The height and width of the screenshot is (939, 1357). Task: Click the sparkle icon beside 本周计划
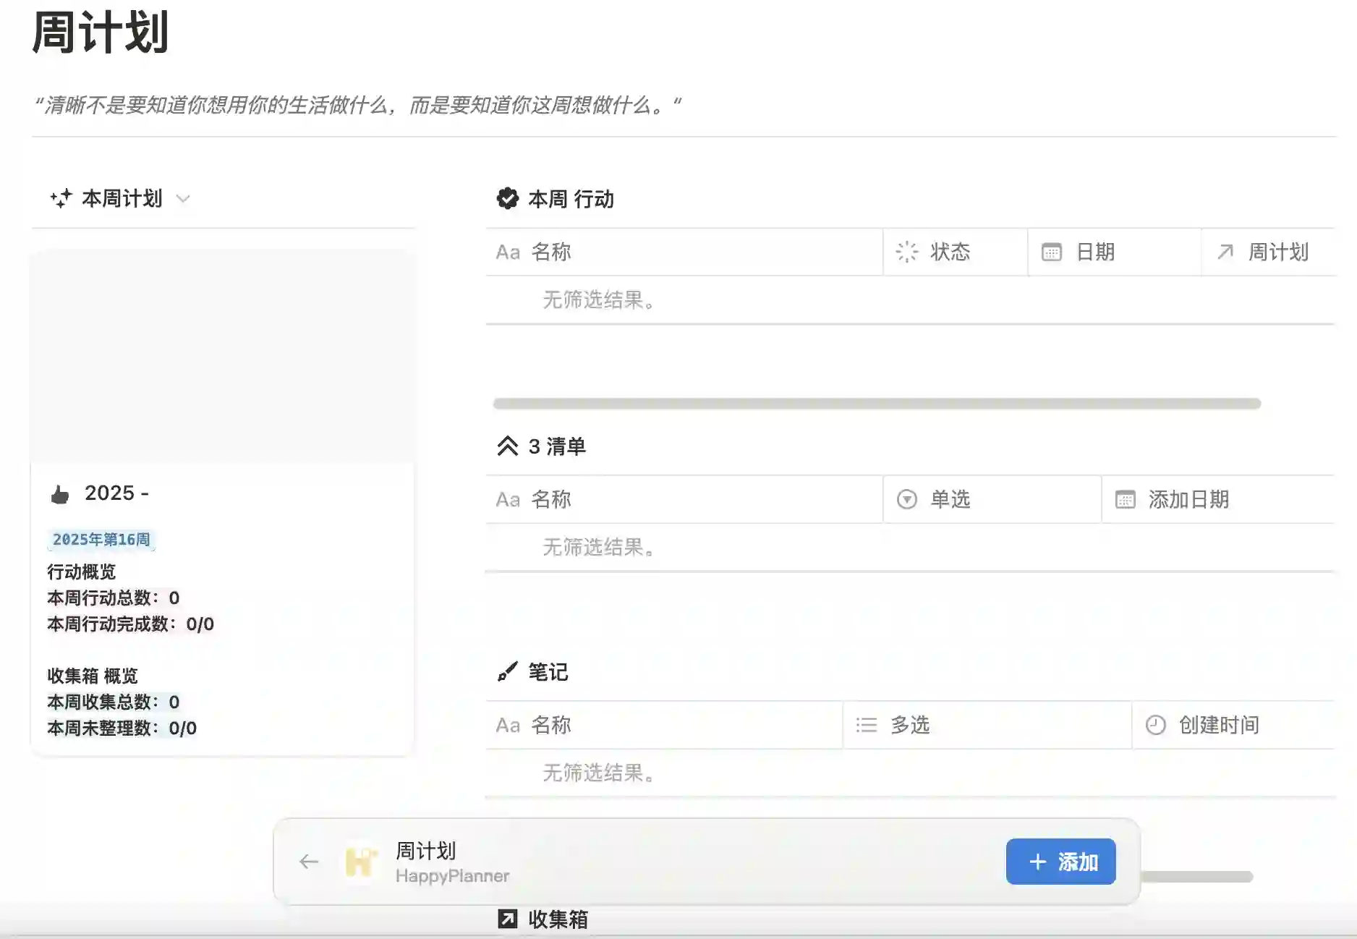point(61,198)
